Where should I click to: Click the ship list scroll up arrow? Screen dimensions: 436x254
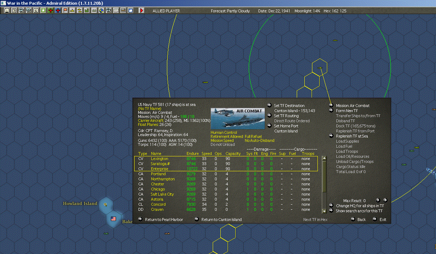click(324, 158)
